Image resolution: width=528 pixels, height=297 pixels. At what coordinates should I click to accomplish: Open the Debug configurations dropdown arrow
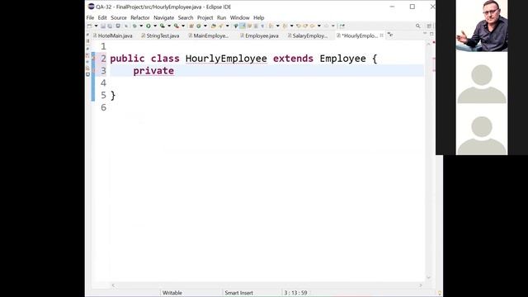(x=141, y=26)
